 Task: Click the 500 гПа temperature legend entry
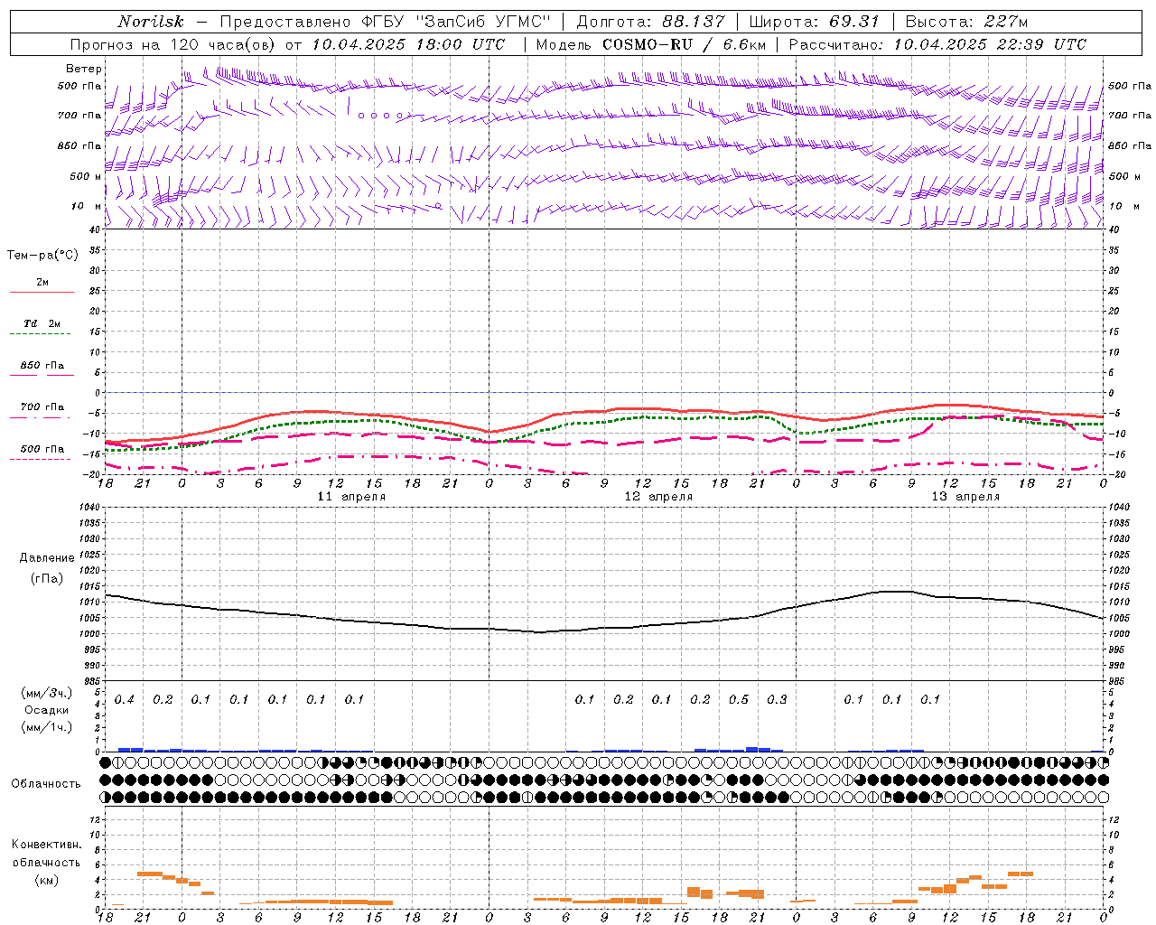click(42, 449)
